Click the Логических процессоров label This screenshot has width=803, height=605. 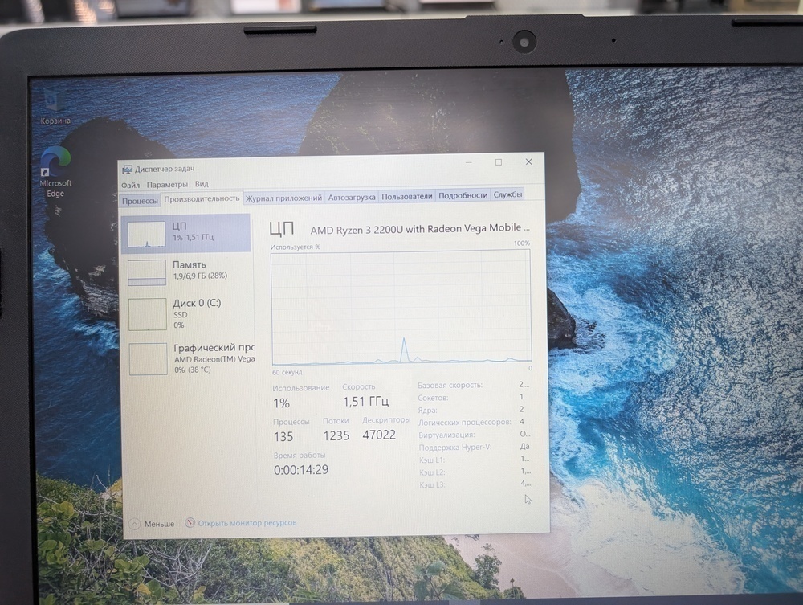pos(464,423)
